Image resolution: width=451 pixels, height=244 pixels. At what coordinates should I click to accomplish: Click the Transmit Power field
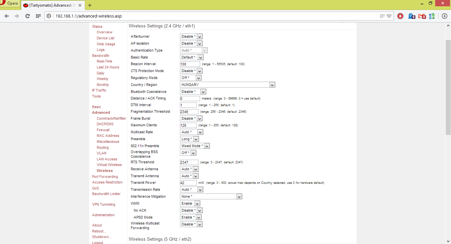click(188, 183)
